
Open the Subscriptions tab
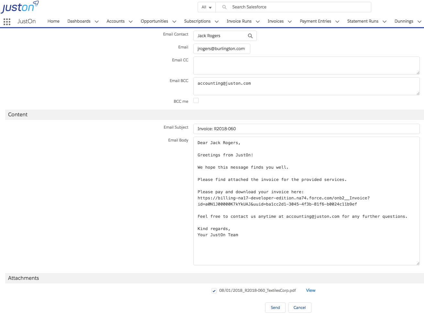[197, 21]
